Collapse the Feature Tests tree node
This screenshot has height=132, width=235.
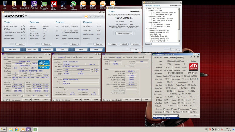click(147, 28)
